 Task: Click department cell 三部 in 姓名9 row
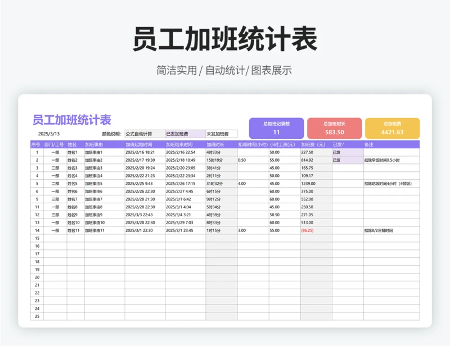(55, 215)
